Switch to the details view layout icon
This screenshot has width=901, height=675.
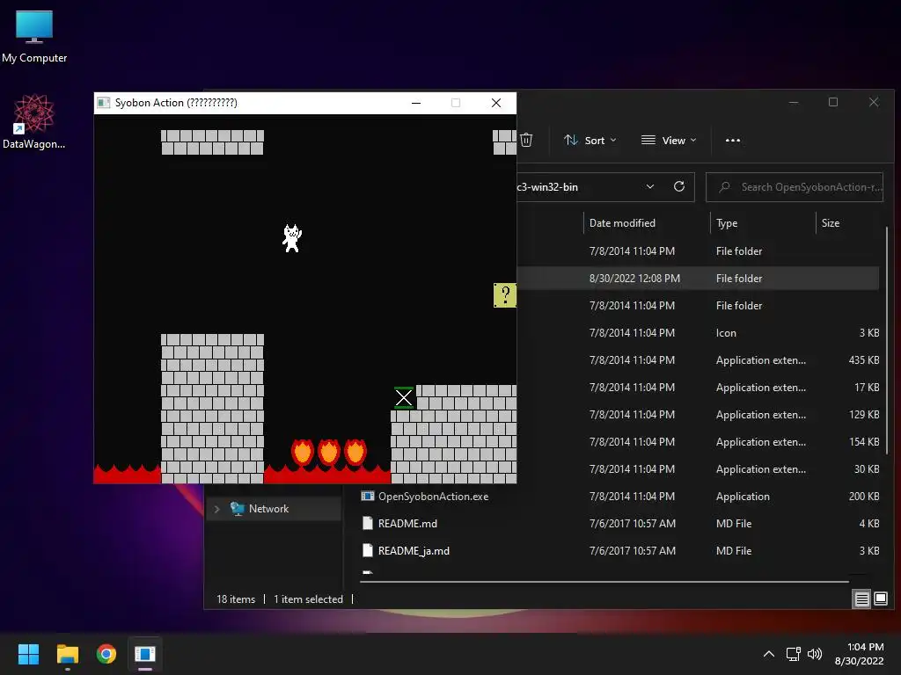coord(862,599)
